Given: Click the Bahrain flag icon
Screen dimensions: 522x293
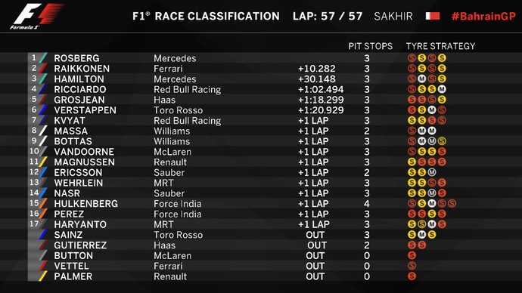Looking at the screenshot, I should (x=433, y=16).
